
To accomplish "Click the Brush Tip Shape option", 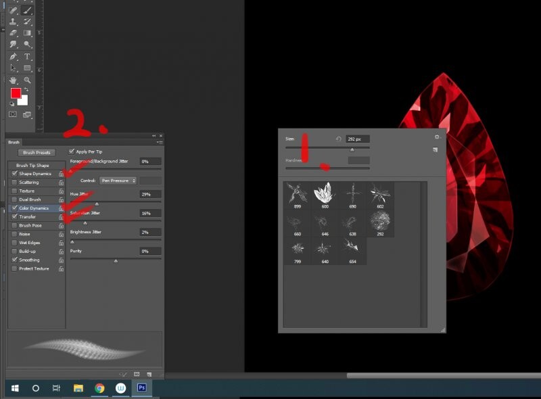I will coord(33,165).
